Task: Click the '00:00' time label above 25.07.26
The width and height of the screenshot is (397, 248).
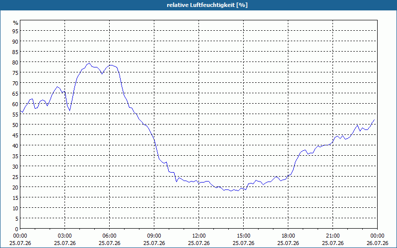Action: [x=20, y=236]
